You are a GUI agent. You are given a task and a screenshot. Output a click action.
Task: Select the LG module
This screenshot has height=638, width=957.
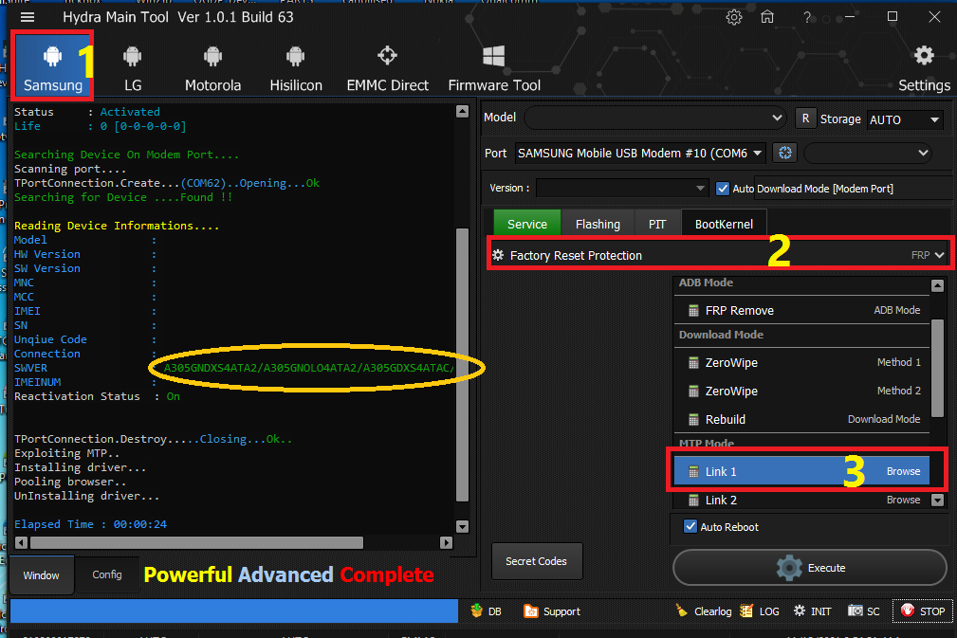click(133, 66)
